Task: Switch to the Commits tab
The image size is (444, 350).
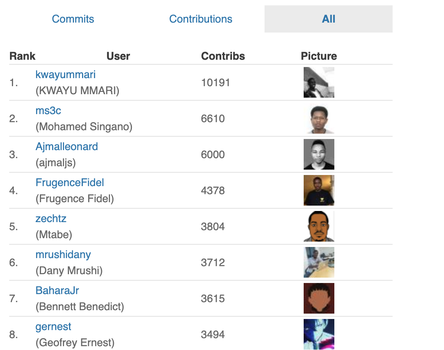Action: pyautogui.click(x=73, y=19)
